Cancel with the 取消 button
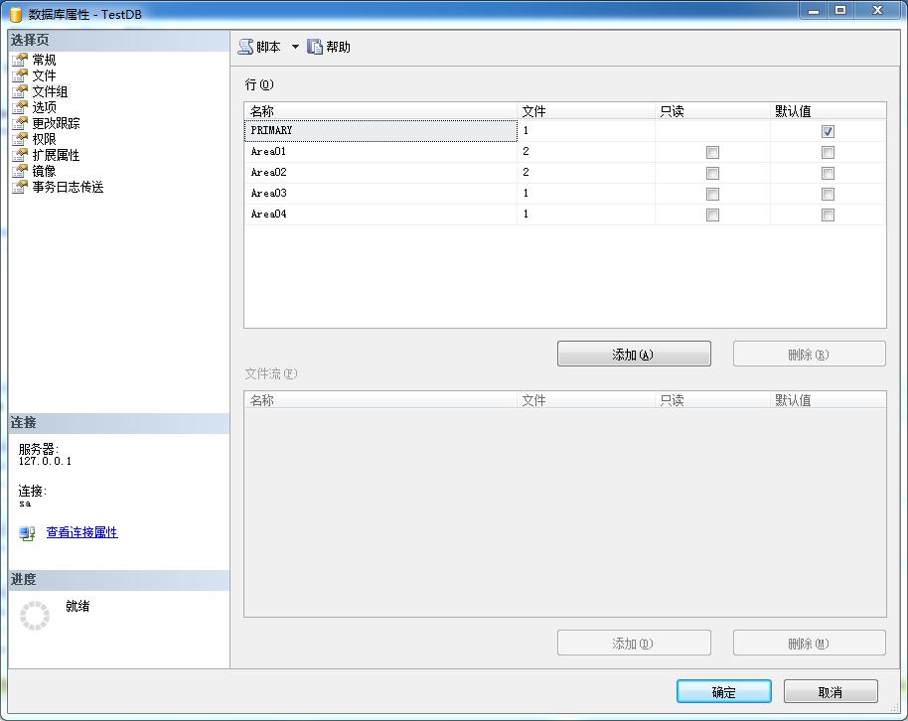Viewport: 908px width, 721px height. pyautogui.click(x=831, y=691)
